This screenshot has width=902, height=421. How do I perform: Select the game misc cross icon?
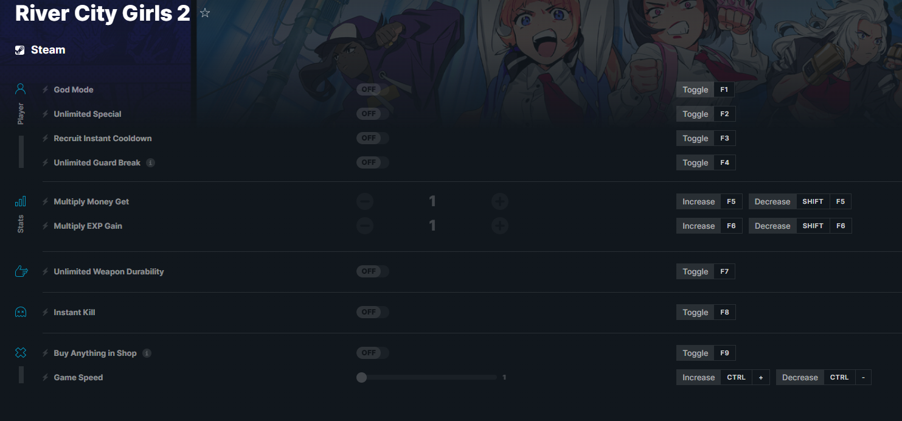20,353
